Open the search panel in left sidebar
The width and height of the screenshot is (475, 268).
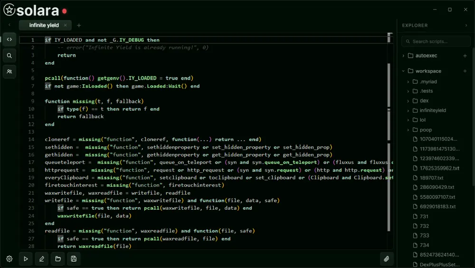coord(9,55)
